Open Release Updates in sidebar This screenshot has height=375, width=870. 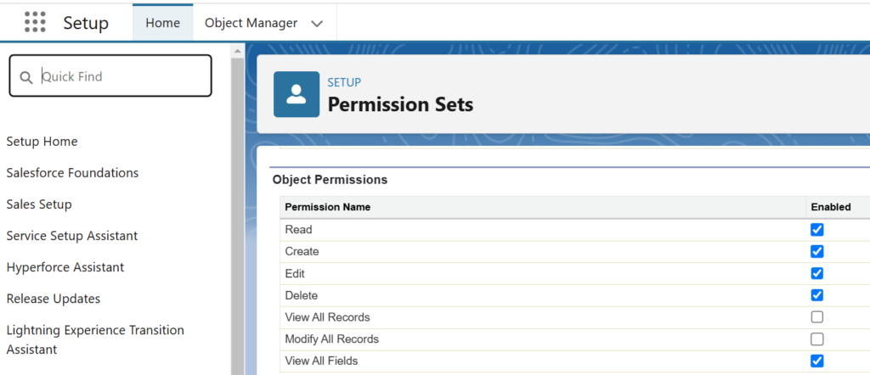(54, 299)
